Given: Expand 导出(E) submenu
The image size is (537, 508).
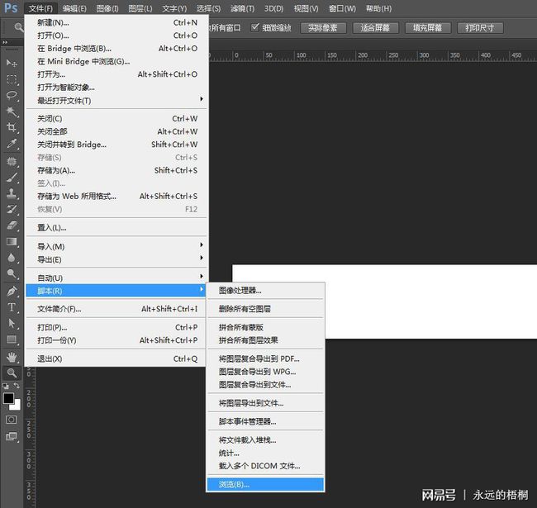Looking at the screenshot, I should coord(117,259).
